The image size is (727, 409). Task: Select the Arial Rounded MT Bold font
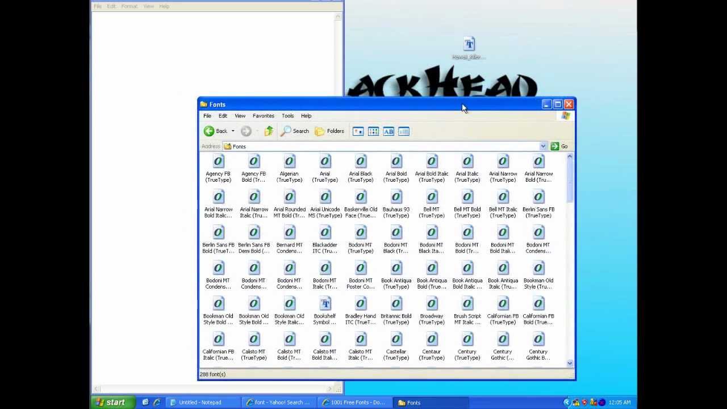click(290, 204)
